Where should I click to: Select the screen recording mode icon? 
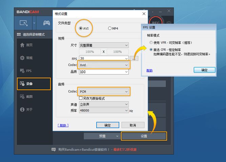[24, 23]
